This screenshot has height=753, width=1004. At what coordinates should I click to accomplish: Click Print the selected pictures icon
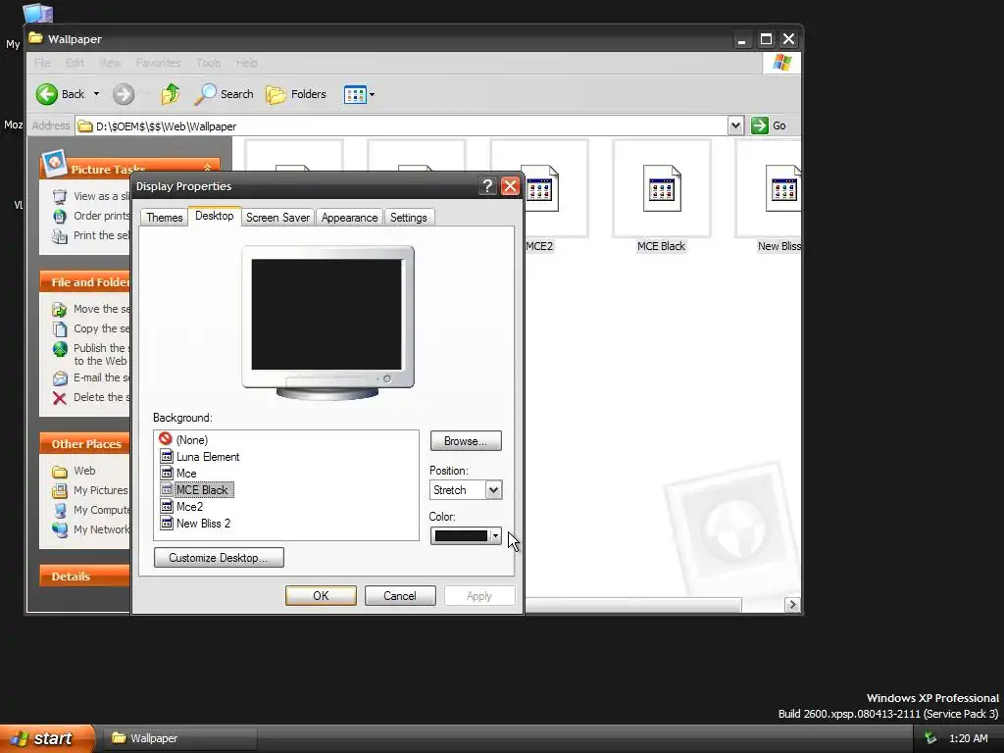60,236
